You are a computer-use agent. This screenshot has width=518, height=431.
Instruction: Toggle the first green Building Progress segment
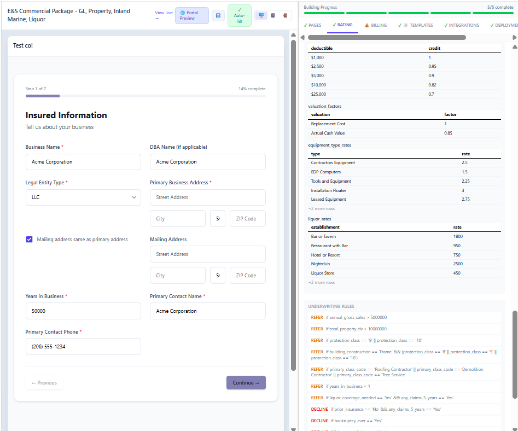pos(323,13)
